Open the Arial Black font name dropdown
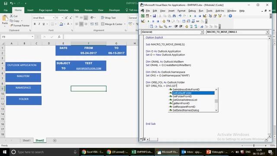This screenshot has width=277, height=156. pos(54,18)
